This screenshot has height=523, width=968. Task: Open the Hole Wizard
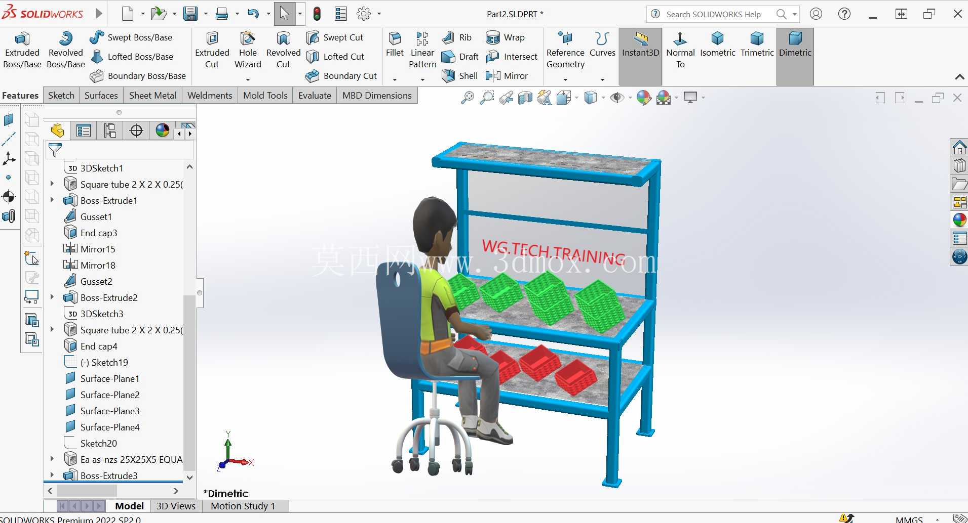point(248,50)
